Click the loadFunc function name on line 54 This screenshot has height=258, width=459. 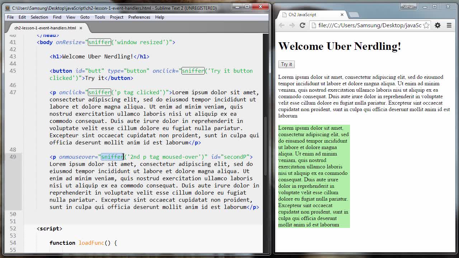click(91, 243)
